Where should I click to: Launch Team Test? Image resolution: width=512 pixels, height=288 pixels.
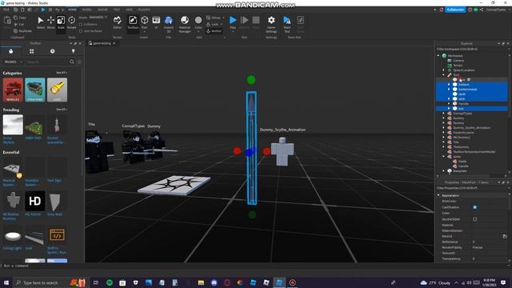click(x=287, y=24)
